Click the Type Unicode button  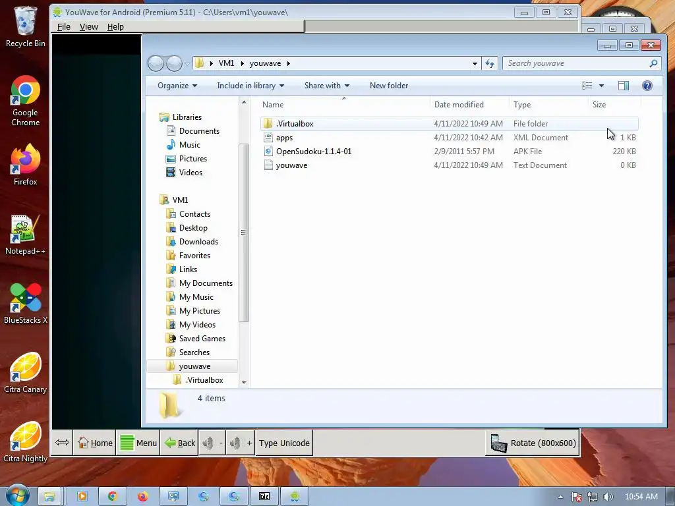coord(284,443)
